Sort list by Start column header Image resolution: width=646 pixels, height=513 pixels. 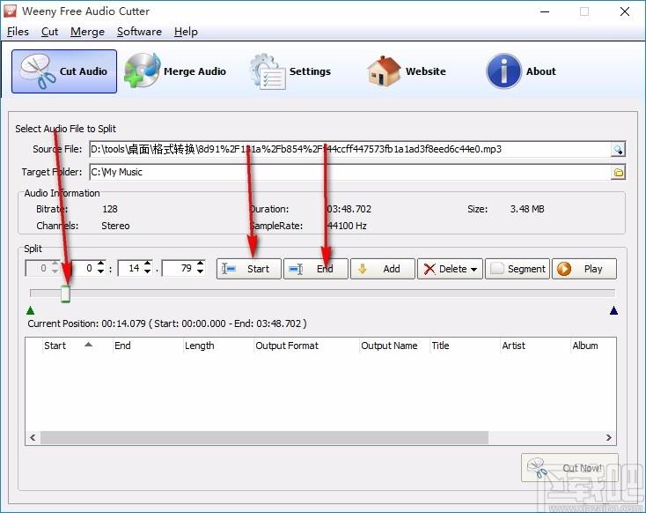pyautogui.click(x=55, y=346)
